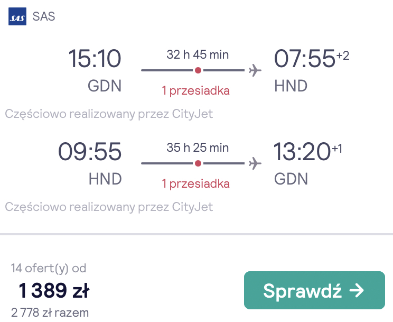The image size is (393, 322).
Task: Click the 32 h 45 min duration
Action: point(198,54)
